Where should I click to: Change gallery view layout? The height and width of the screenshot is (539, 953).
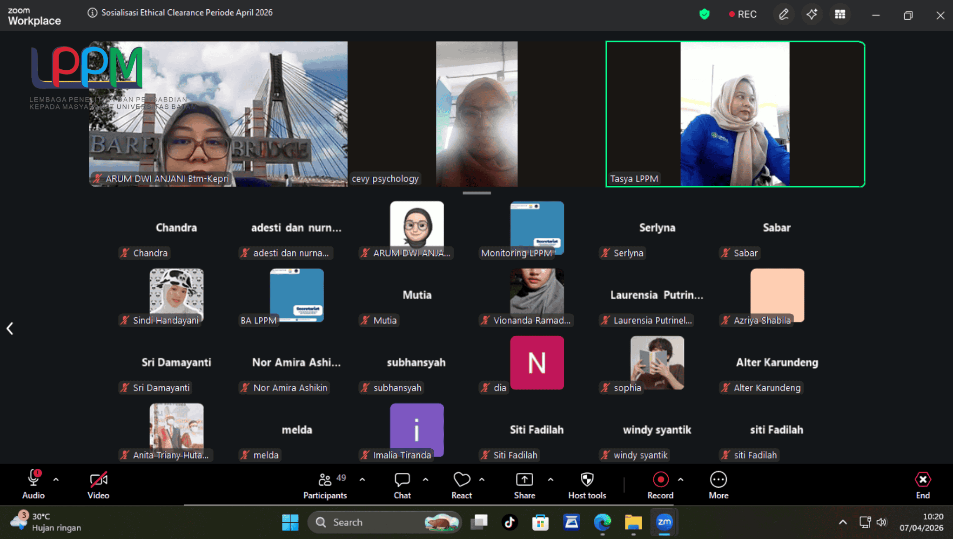point(840,14)
